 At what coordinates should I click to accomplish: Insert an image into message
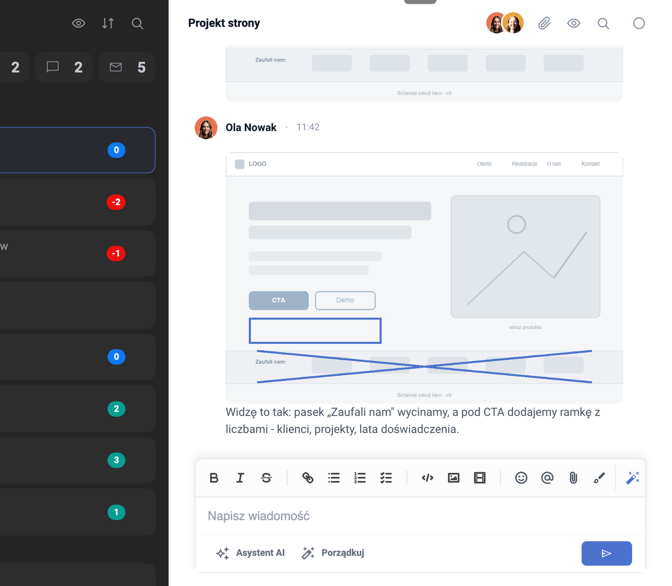click(454, 478)
